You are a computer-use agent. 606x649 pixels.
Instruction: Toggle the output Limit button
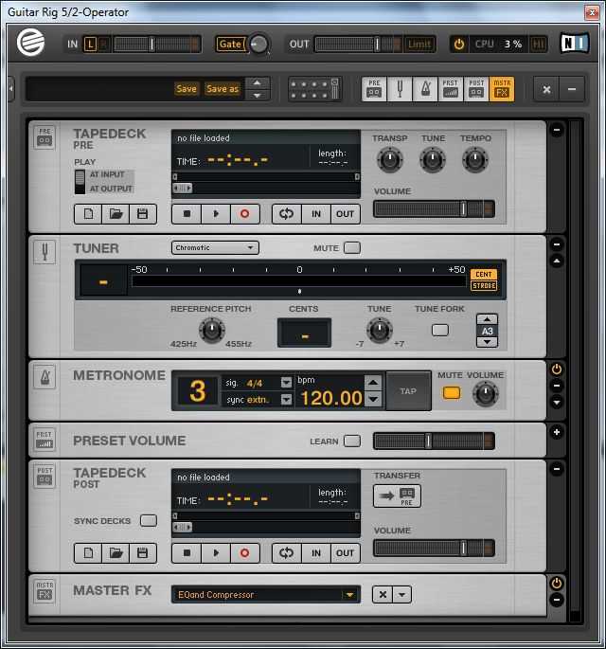(419, 44)
